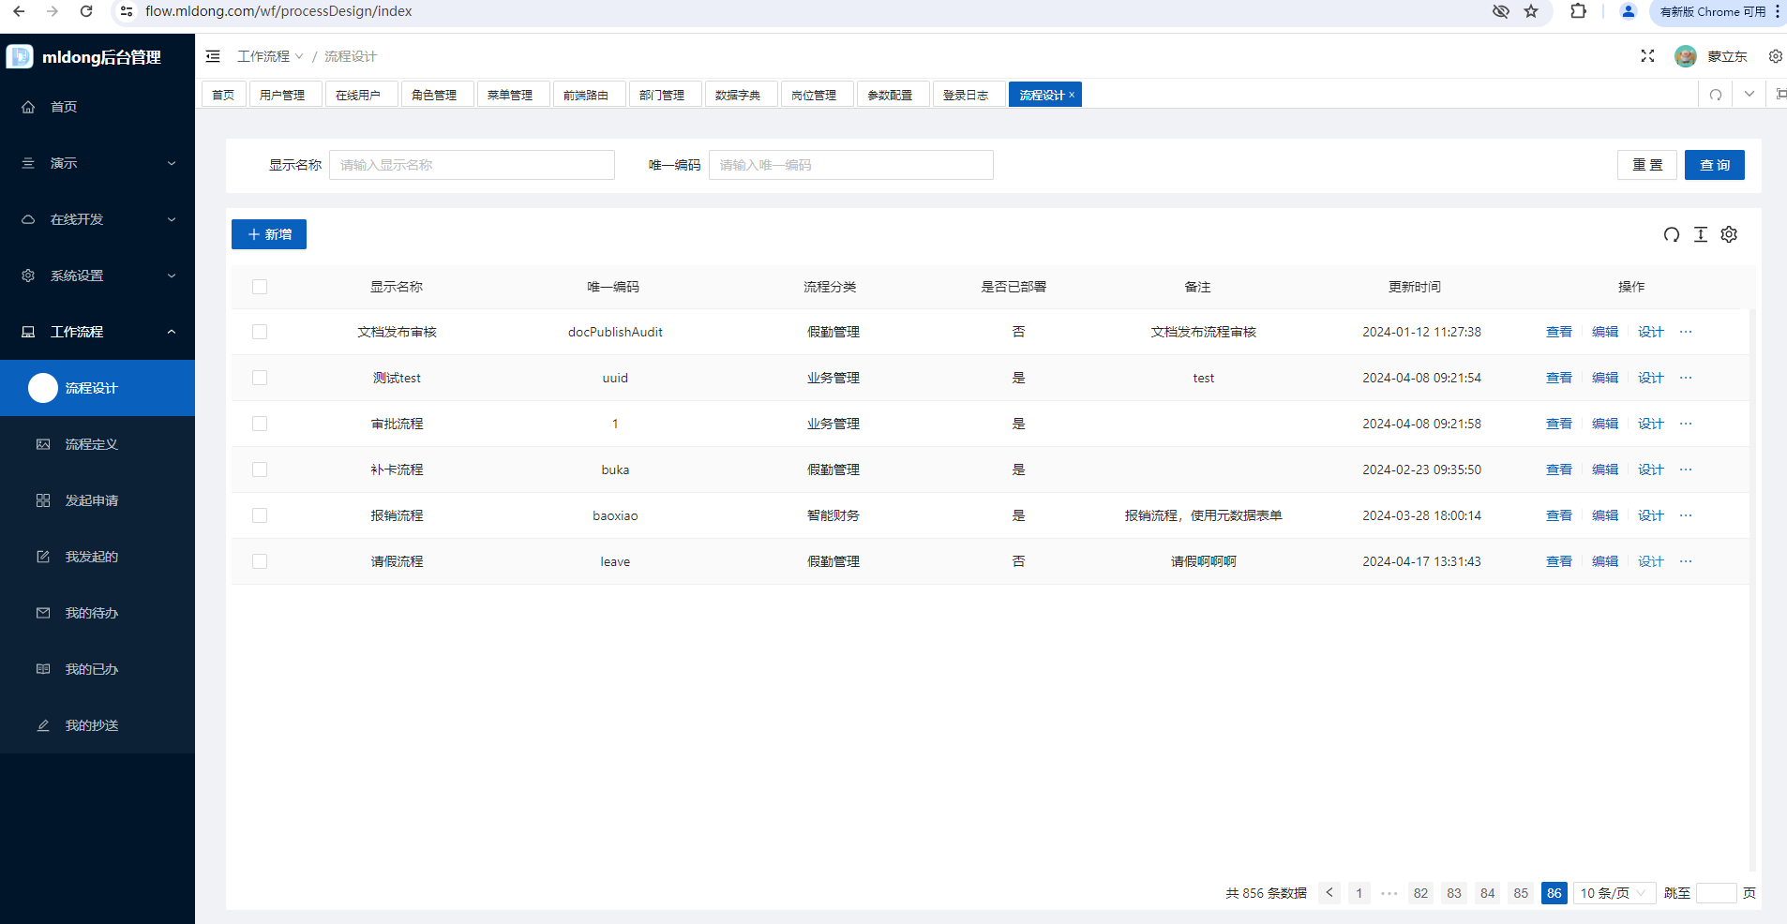Open more actions for 补卡流程 row
The image size is (1787, 924).
tap(1686, 469)
